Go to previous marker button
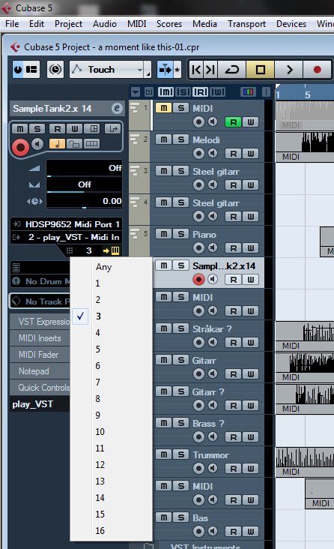The width and height of the screenshot is (334, 549). click(196, 69)
